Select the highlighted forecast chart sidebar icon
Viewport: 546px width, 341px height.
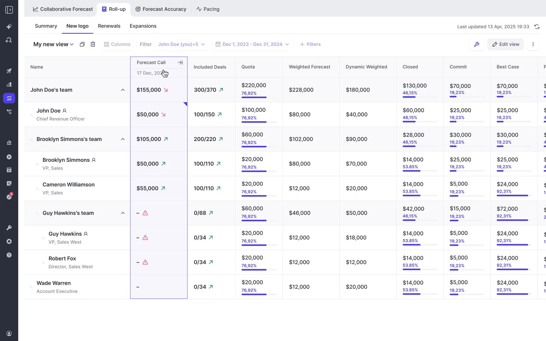(x=9, y=98)
